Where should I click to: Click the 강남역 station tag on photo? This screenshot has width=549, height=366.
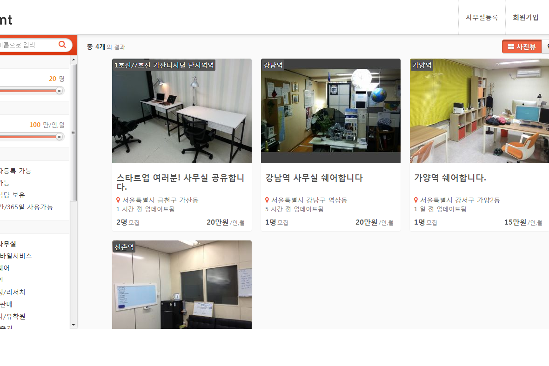click(x=273, y=65)
